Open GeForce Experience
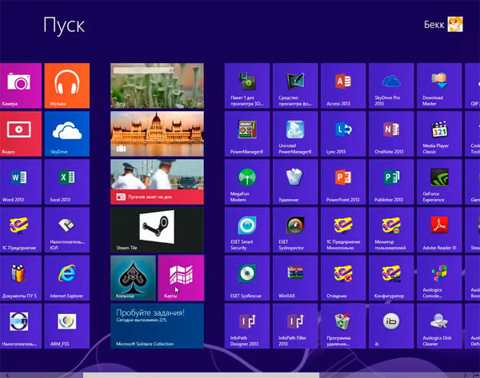Screen dimensions: 480x378 pyautogui.click(x=439, y=181)
